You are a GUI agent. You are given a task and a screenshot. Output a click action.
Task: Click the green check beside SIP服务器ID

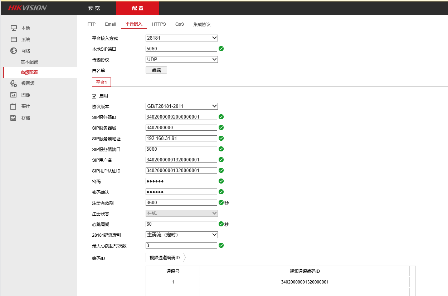pyautogui.click(x=221, y=117)
